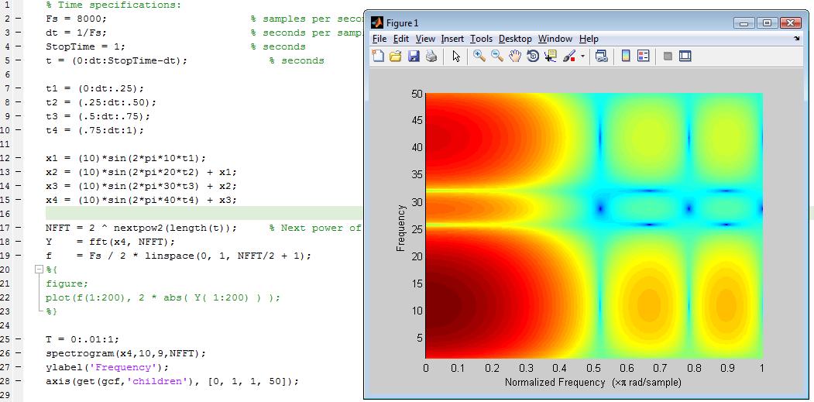Click the line 'dt = 1/Fs;'
Image resolution: width=814 pixels, height=402 pixels.
point(76,33)
